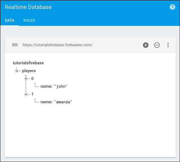The image size is (180, 162).
Task: Open the three-dot overflow menu
Action: [x=168, y=45]
